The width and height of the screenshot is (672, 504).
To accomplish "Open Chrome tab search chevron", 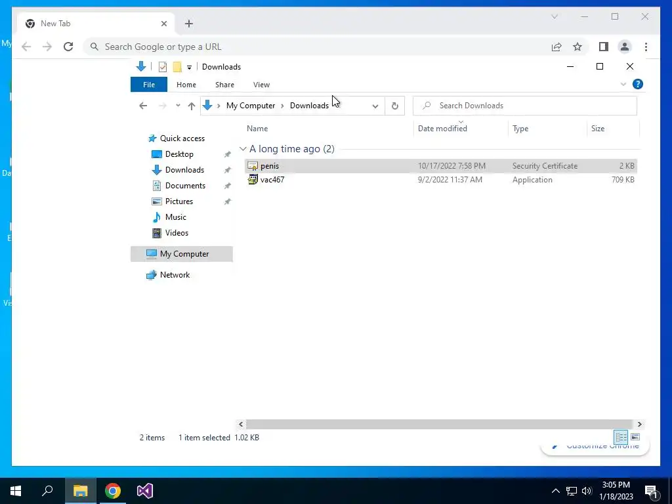I will (x=554, y=16).
